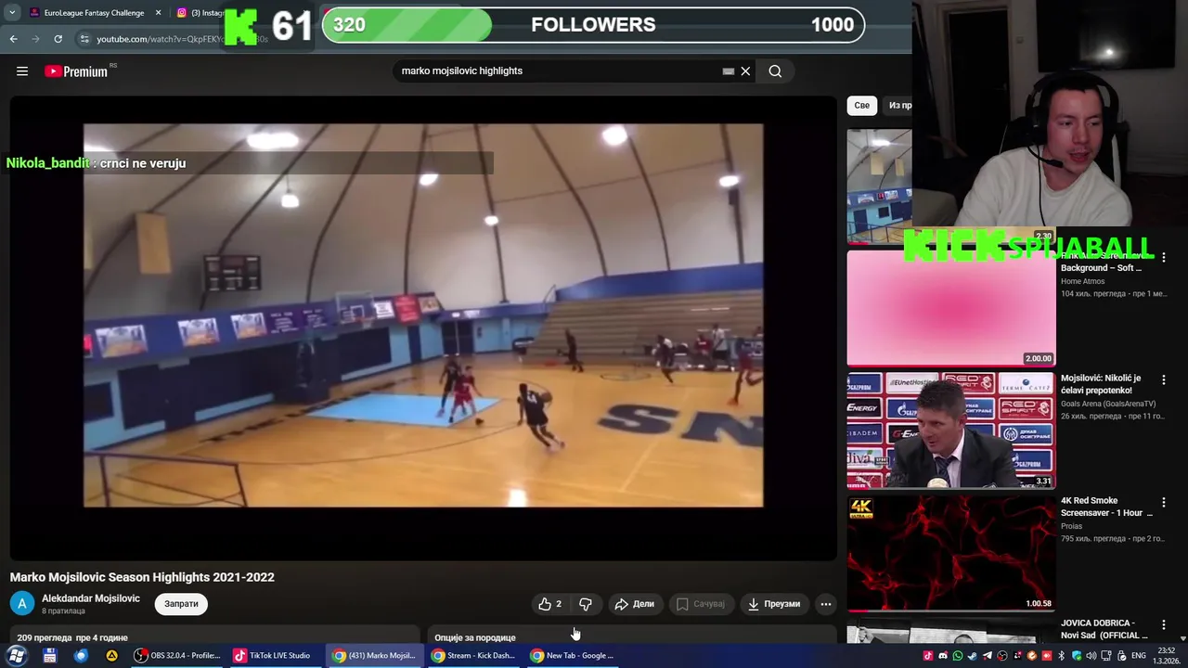Click the 209 прегледа пре 4 године text

(x=72, y=638)
